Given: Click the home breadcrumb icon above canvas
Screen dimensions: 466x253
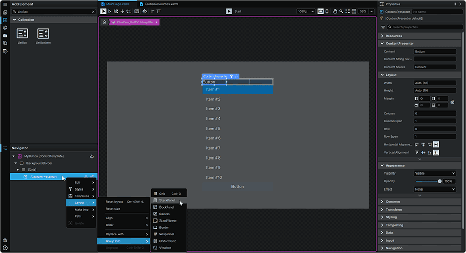Looking at the screenshot, I should coord(104,22).
